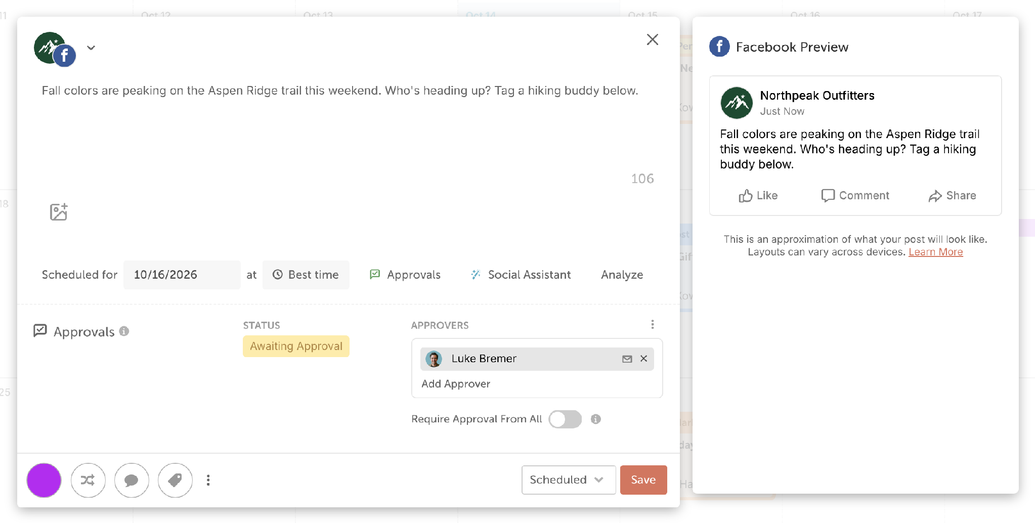Open the Learn More link
This screenshot has height=523, width=1035.
pyautogui.click(x=935, y=252)
